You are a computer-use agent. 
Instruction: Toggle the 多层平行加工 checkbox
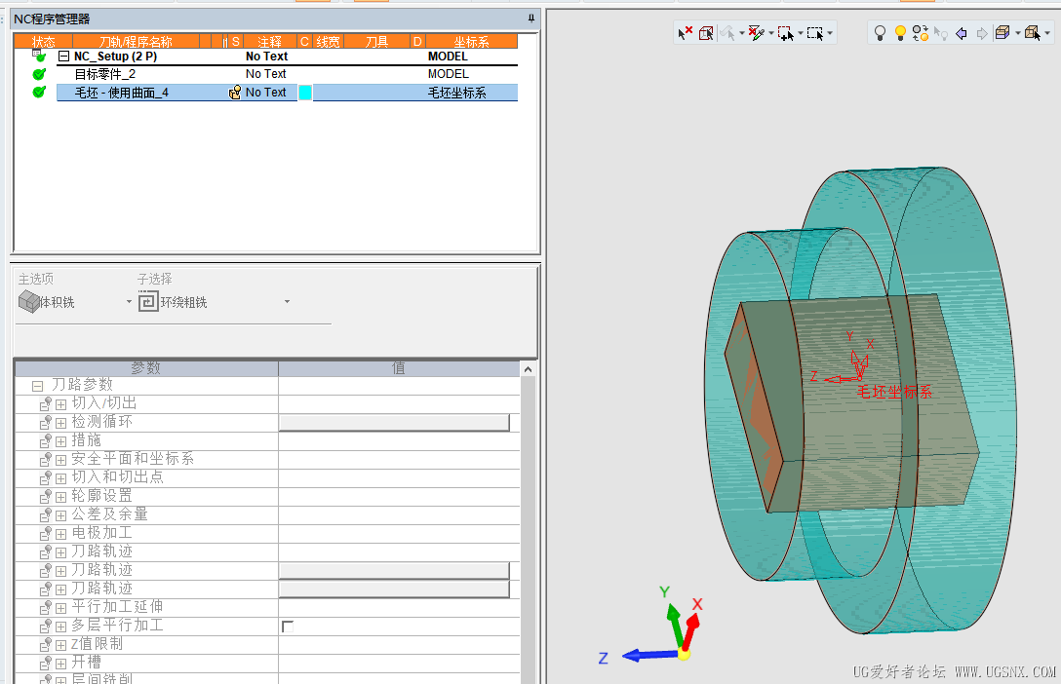(x=288, y=627)
